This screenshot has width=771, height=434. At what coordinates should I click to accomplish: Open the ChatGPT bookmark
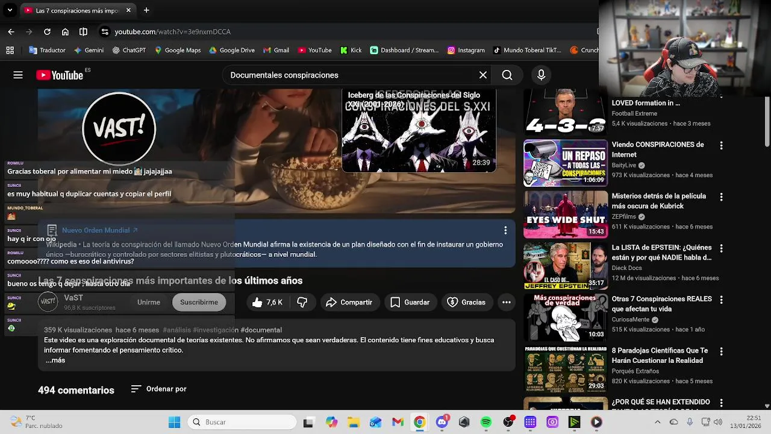129,50
